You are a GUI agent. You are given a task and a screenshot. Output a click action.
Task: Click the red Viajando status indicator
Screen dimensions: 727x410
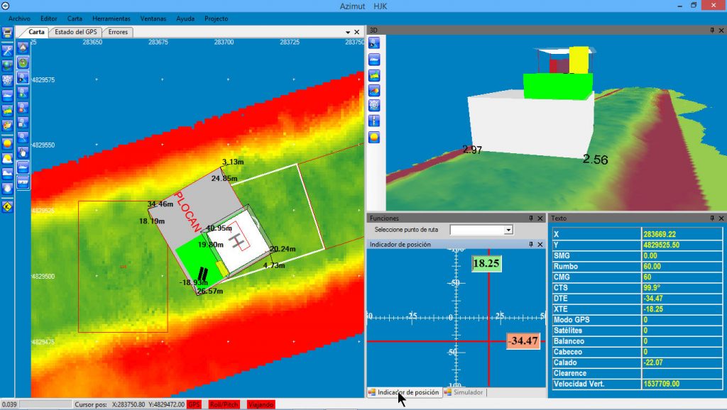(x=261, y=404)
